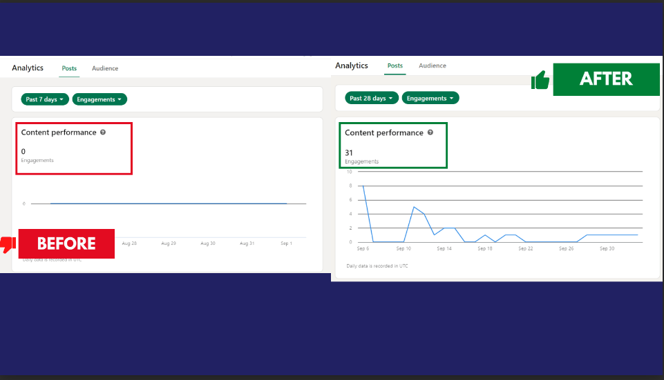Click the red BEFORE label
The width and height of the screenshot is (664, 380).
coord(66,243)
